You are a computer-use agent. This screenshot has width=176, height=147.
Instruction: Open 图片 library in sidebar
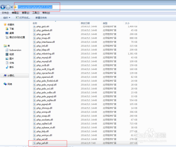pyautogui.click(x=10, y=59)
